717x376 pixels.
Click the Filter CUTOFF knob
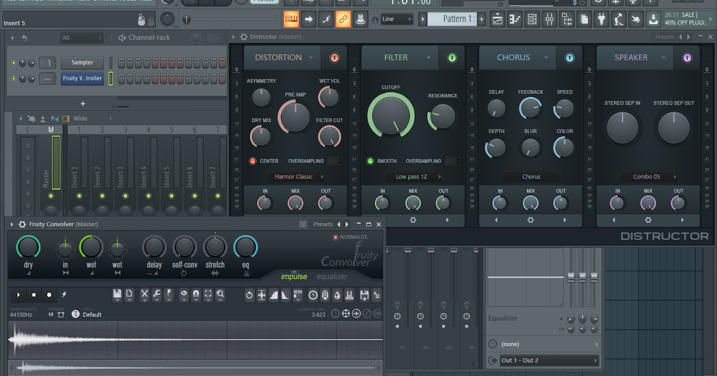point(391,114)
